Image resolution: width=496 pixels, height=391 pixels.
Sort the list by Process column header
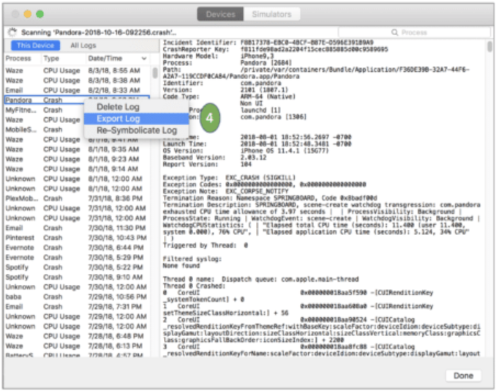[18, 58]
